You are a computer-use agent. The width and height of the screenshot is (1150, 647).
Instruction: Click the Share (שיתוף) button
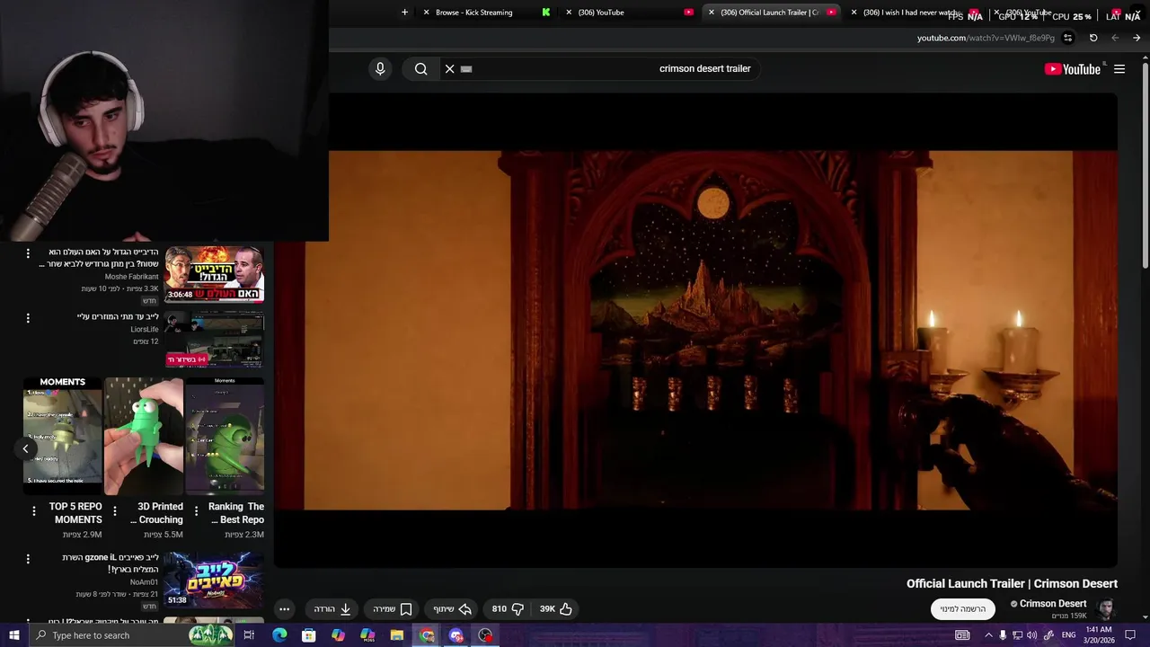[x=452, y=608]
